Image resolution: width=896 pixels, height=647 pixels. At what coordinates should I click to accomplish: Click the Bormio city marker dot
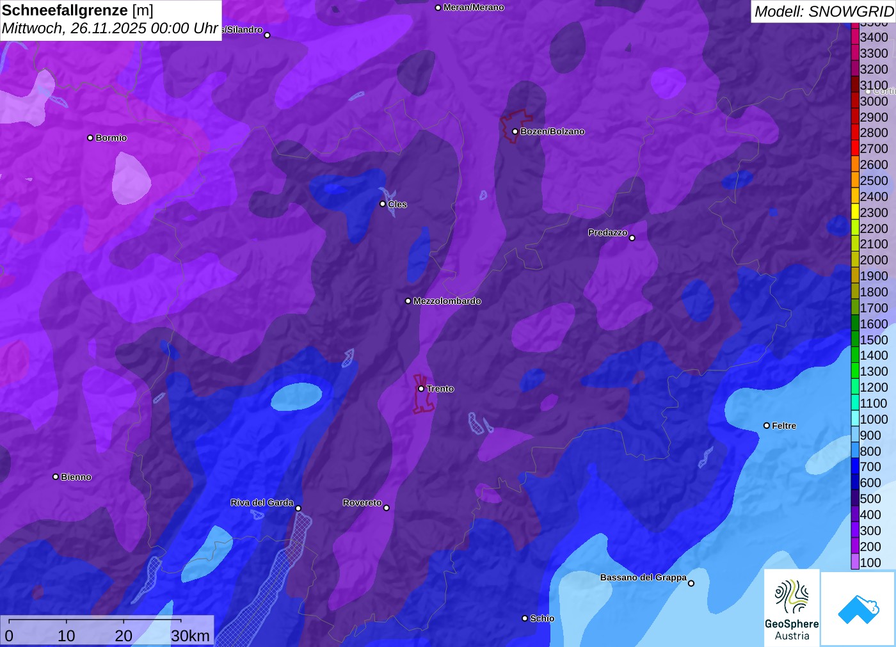[90, 138]
